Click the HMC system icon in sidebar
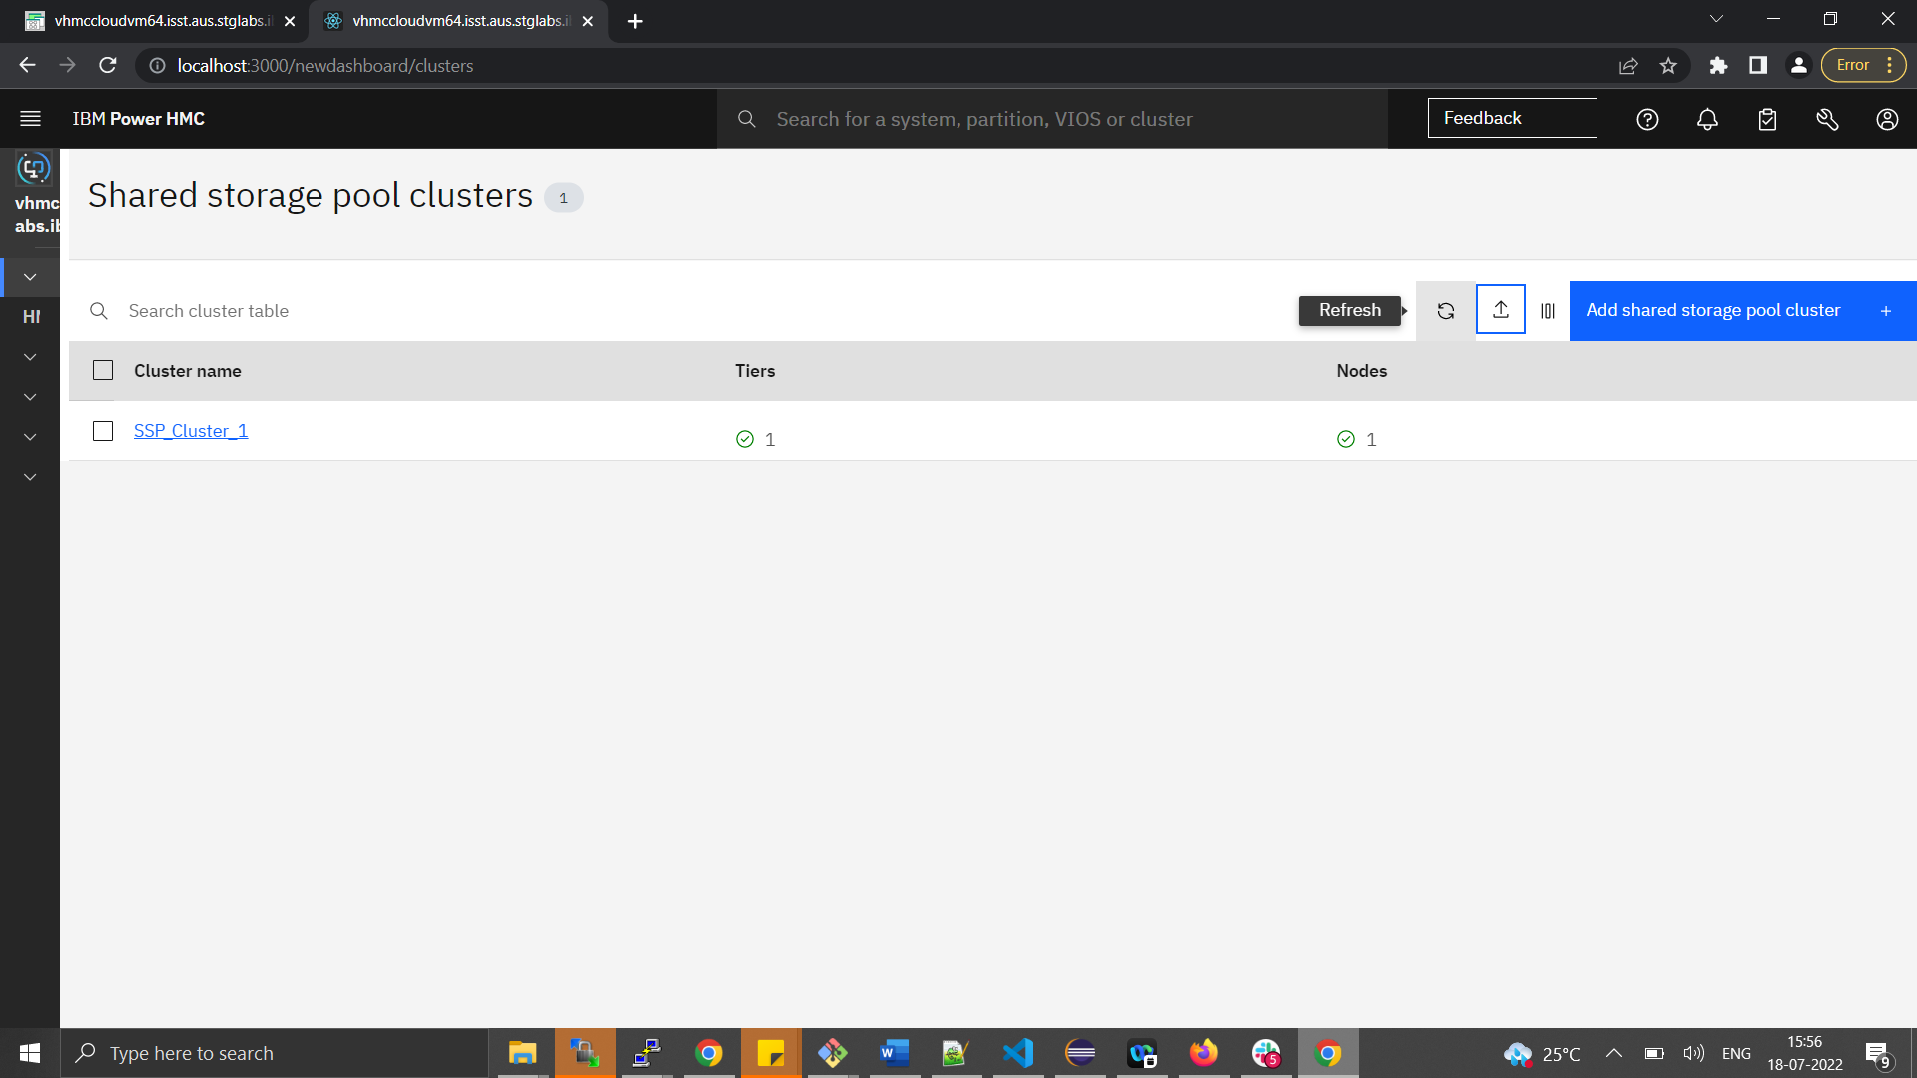 (x=33, y=169)
